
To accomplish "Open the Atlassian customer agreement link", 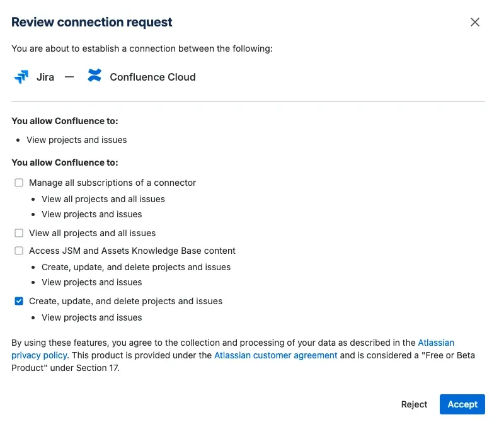I will (275, 355).
